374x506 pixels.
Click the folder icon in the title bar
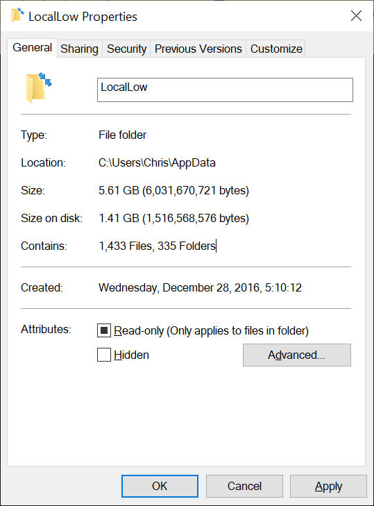pos(17,15)
